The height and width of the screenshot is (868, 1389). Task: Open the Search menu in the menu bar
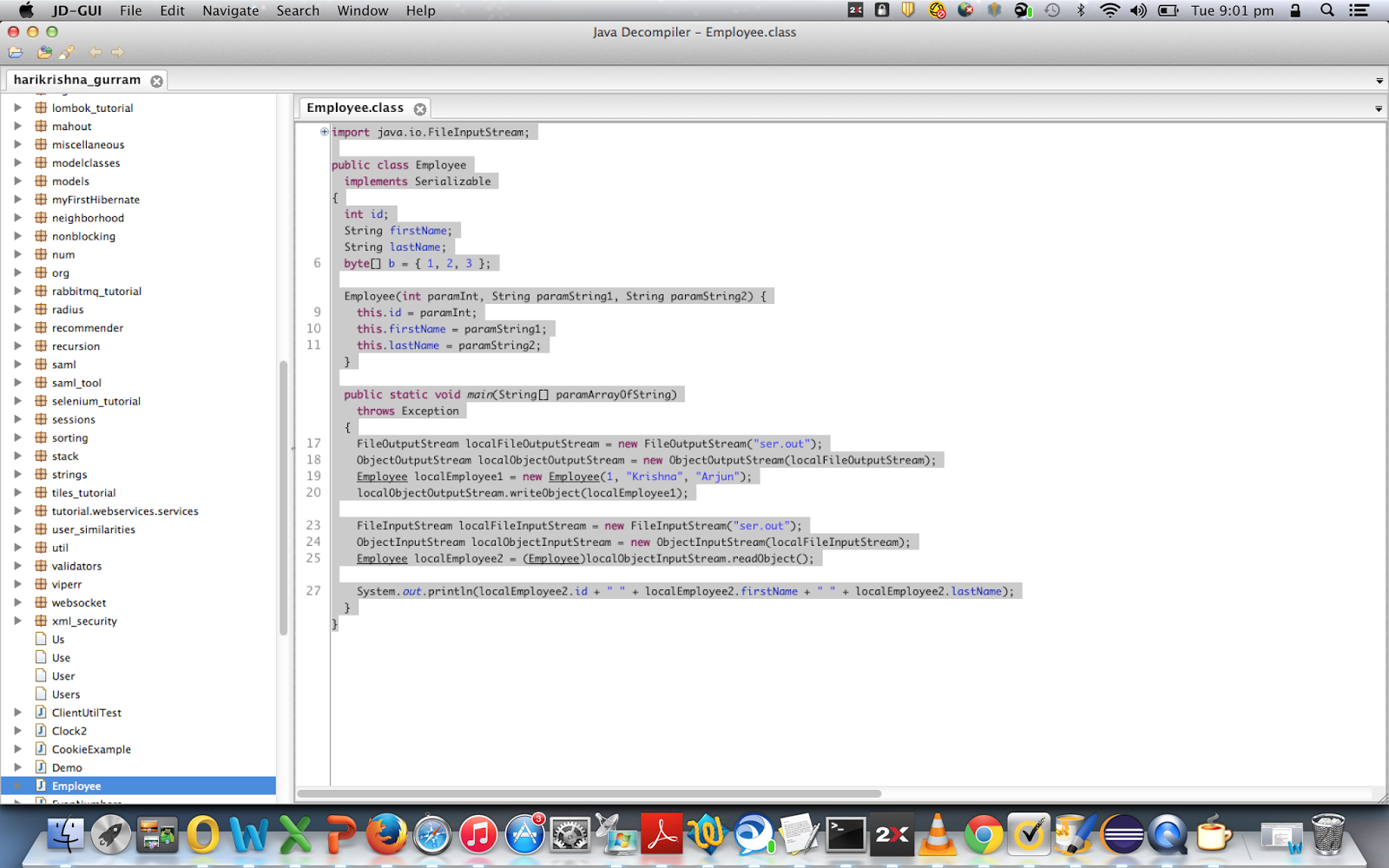click(298, 10)
